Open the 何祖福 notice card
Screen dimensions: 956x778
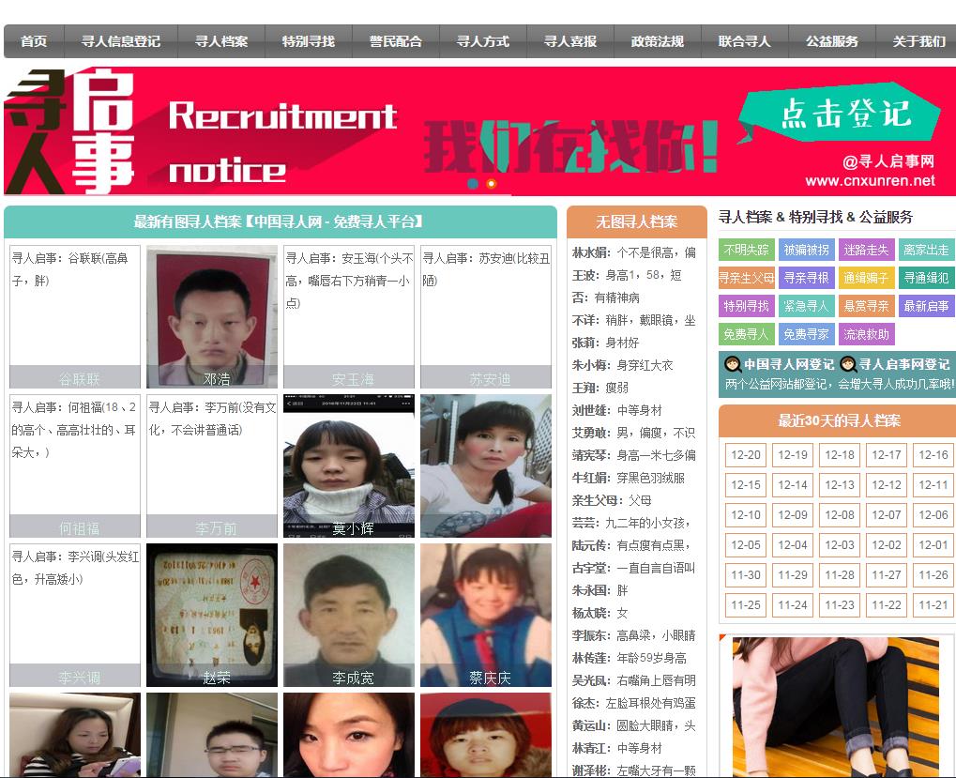[75, 465]
